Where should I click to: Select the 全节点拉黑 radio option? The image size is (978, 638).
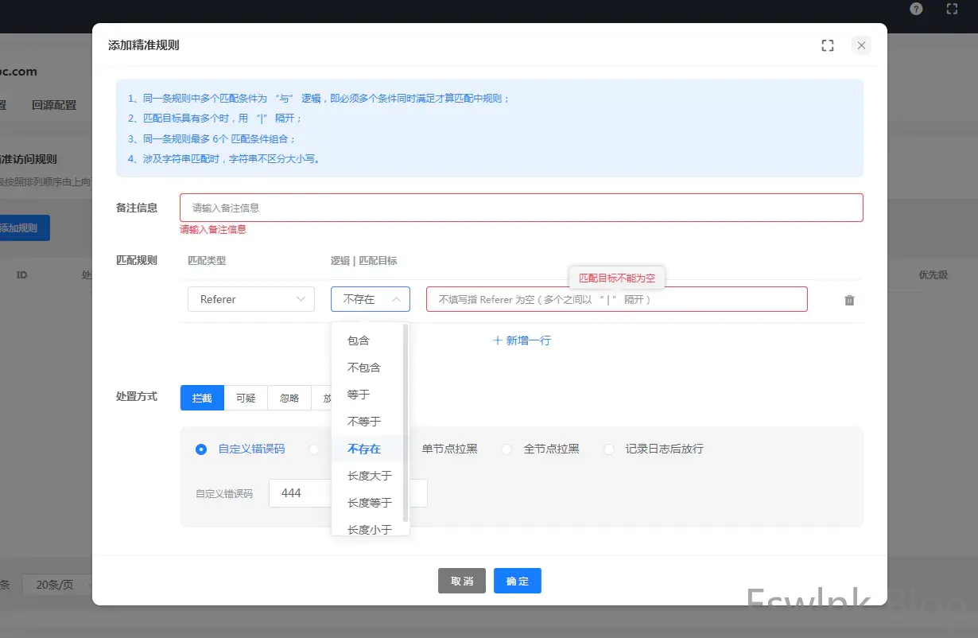pyautogui.click(x=506, y=449)
